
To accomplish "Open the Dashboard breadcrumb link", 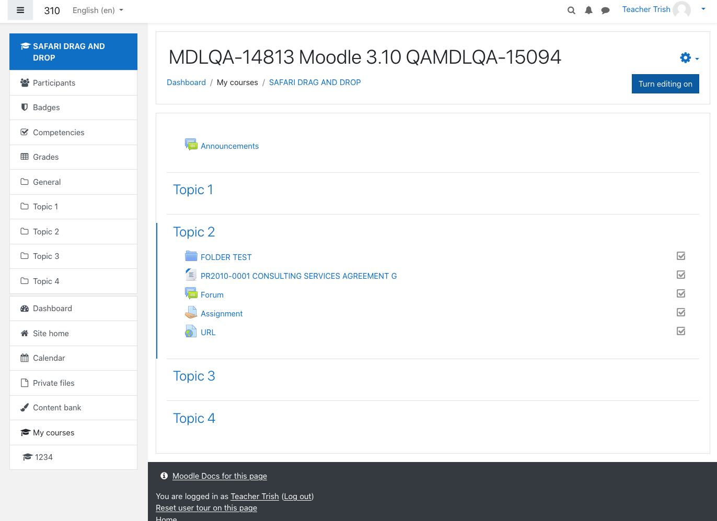I will point(186,82).
